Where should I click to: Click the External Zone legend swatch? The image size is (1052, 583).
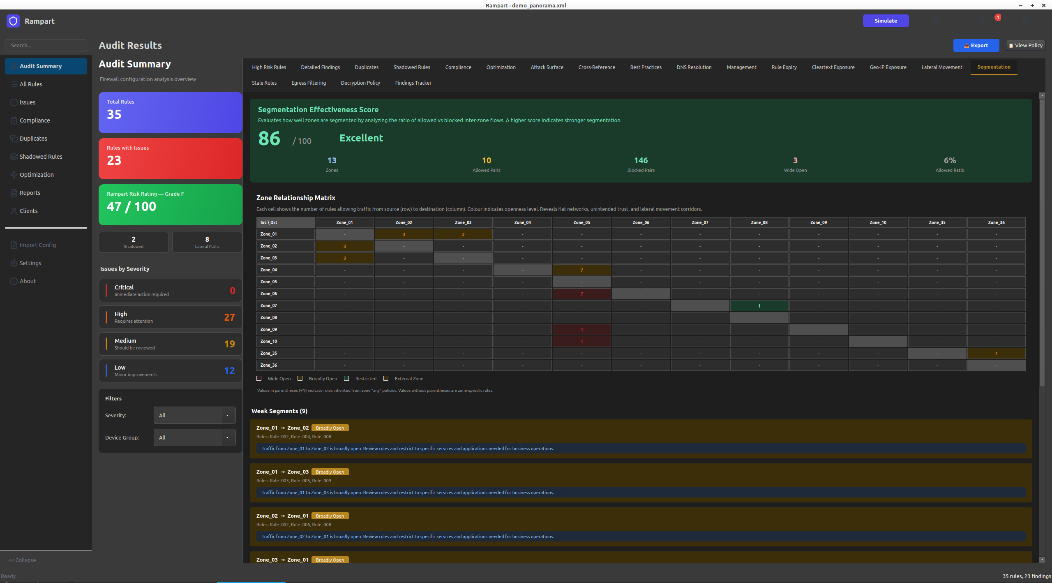pos(386,378)
